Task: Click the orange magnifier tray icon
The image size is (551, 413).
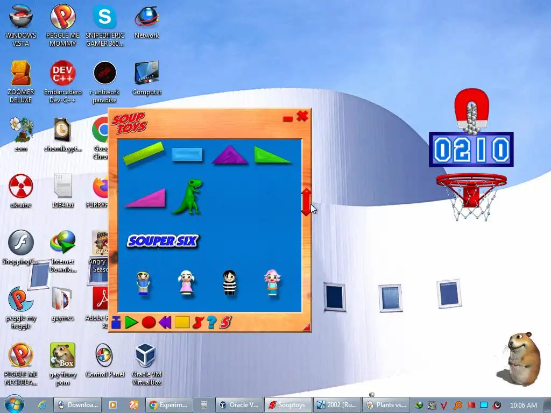Action: (457, 405)
